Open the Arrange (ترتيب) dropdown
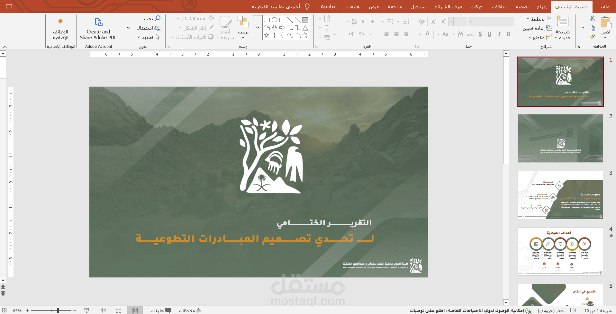Image resolution: width=616 pixels, height=314 pixels. click(243, 27)
